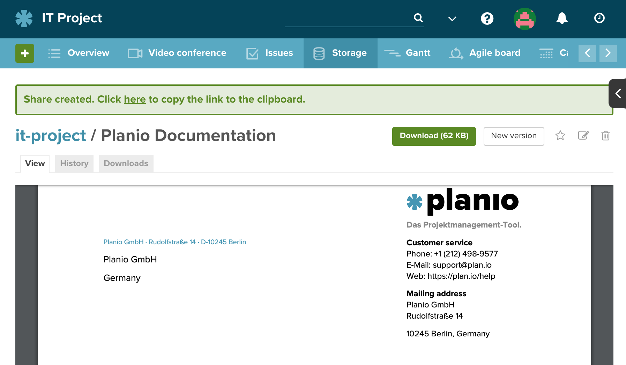Viewport: 626px width, 365px height.
Task: Switch to Downloads tab
Action: [126, 164]
